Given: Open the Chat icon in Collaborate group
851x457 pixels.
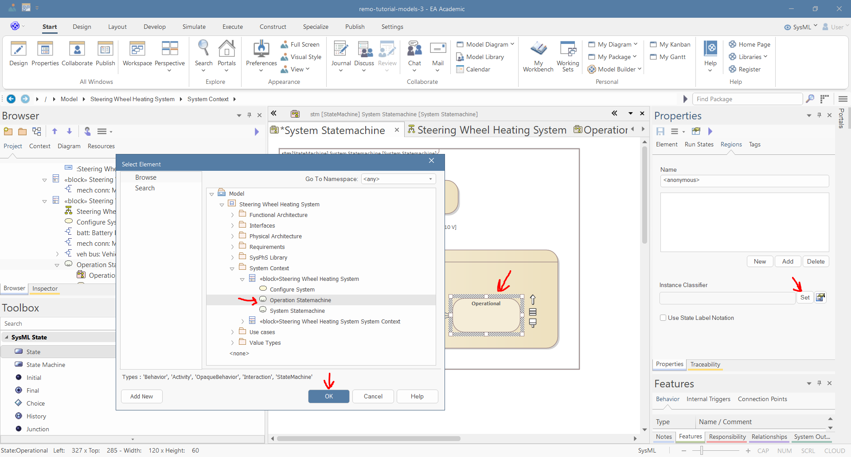Looking at the screenshot, I should (414, 49).
